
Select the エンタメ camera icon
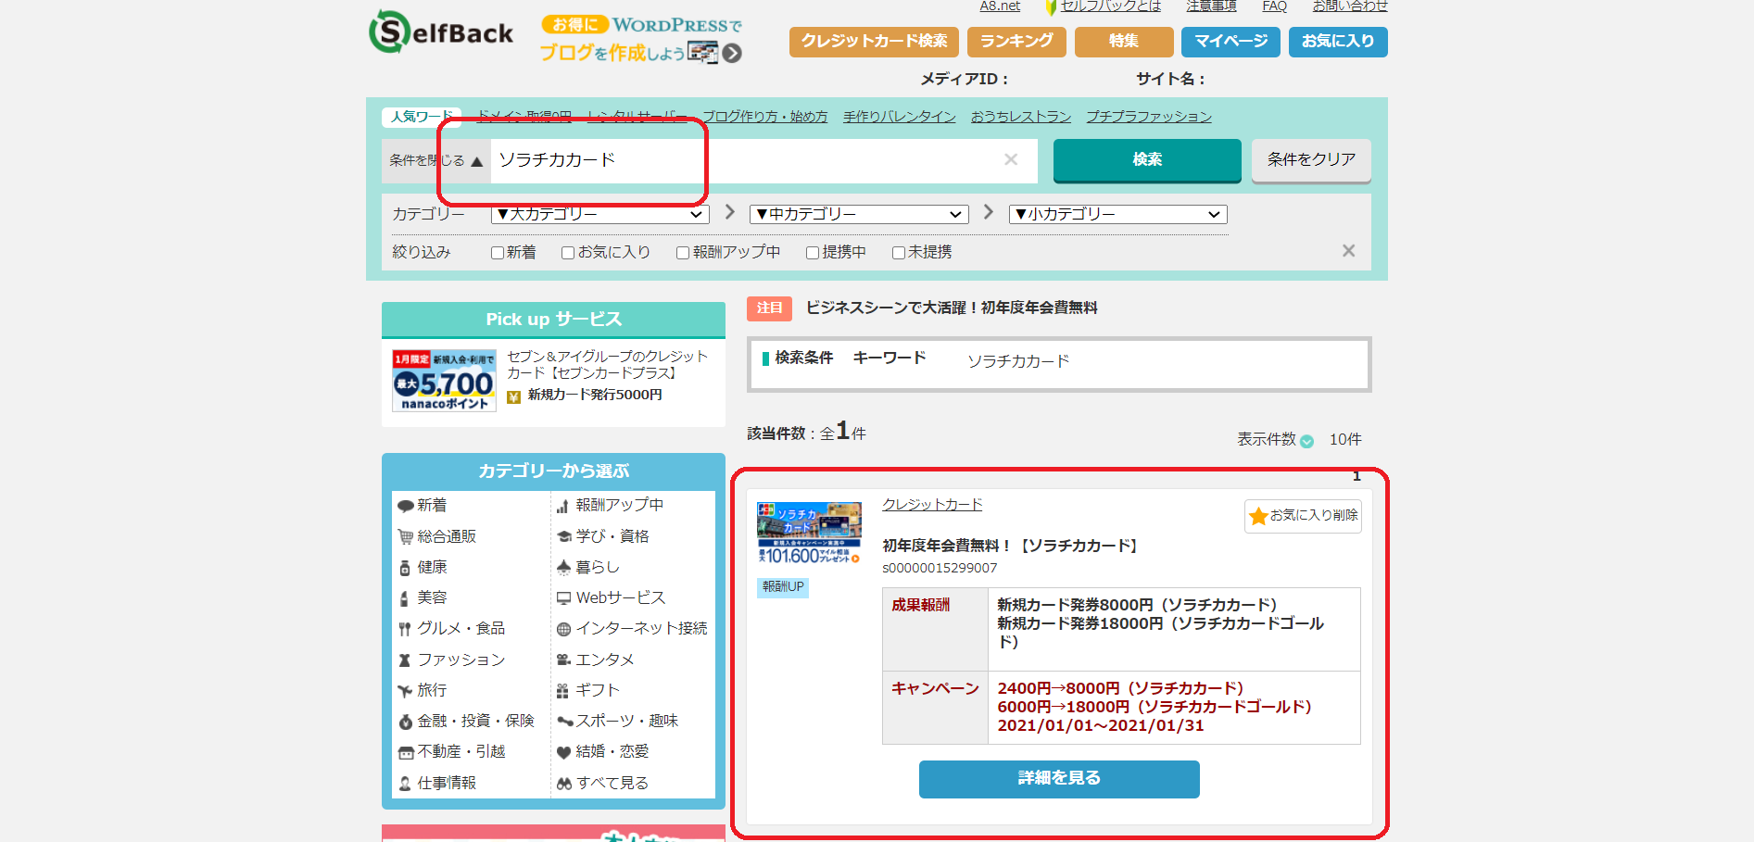click(563, 660)
